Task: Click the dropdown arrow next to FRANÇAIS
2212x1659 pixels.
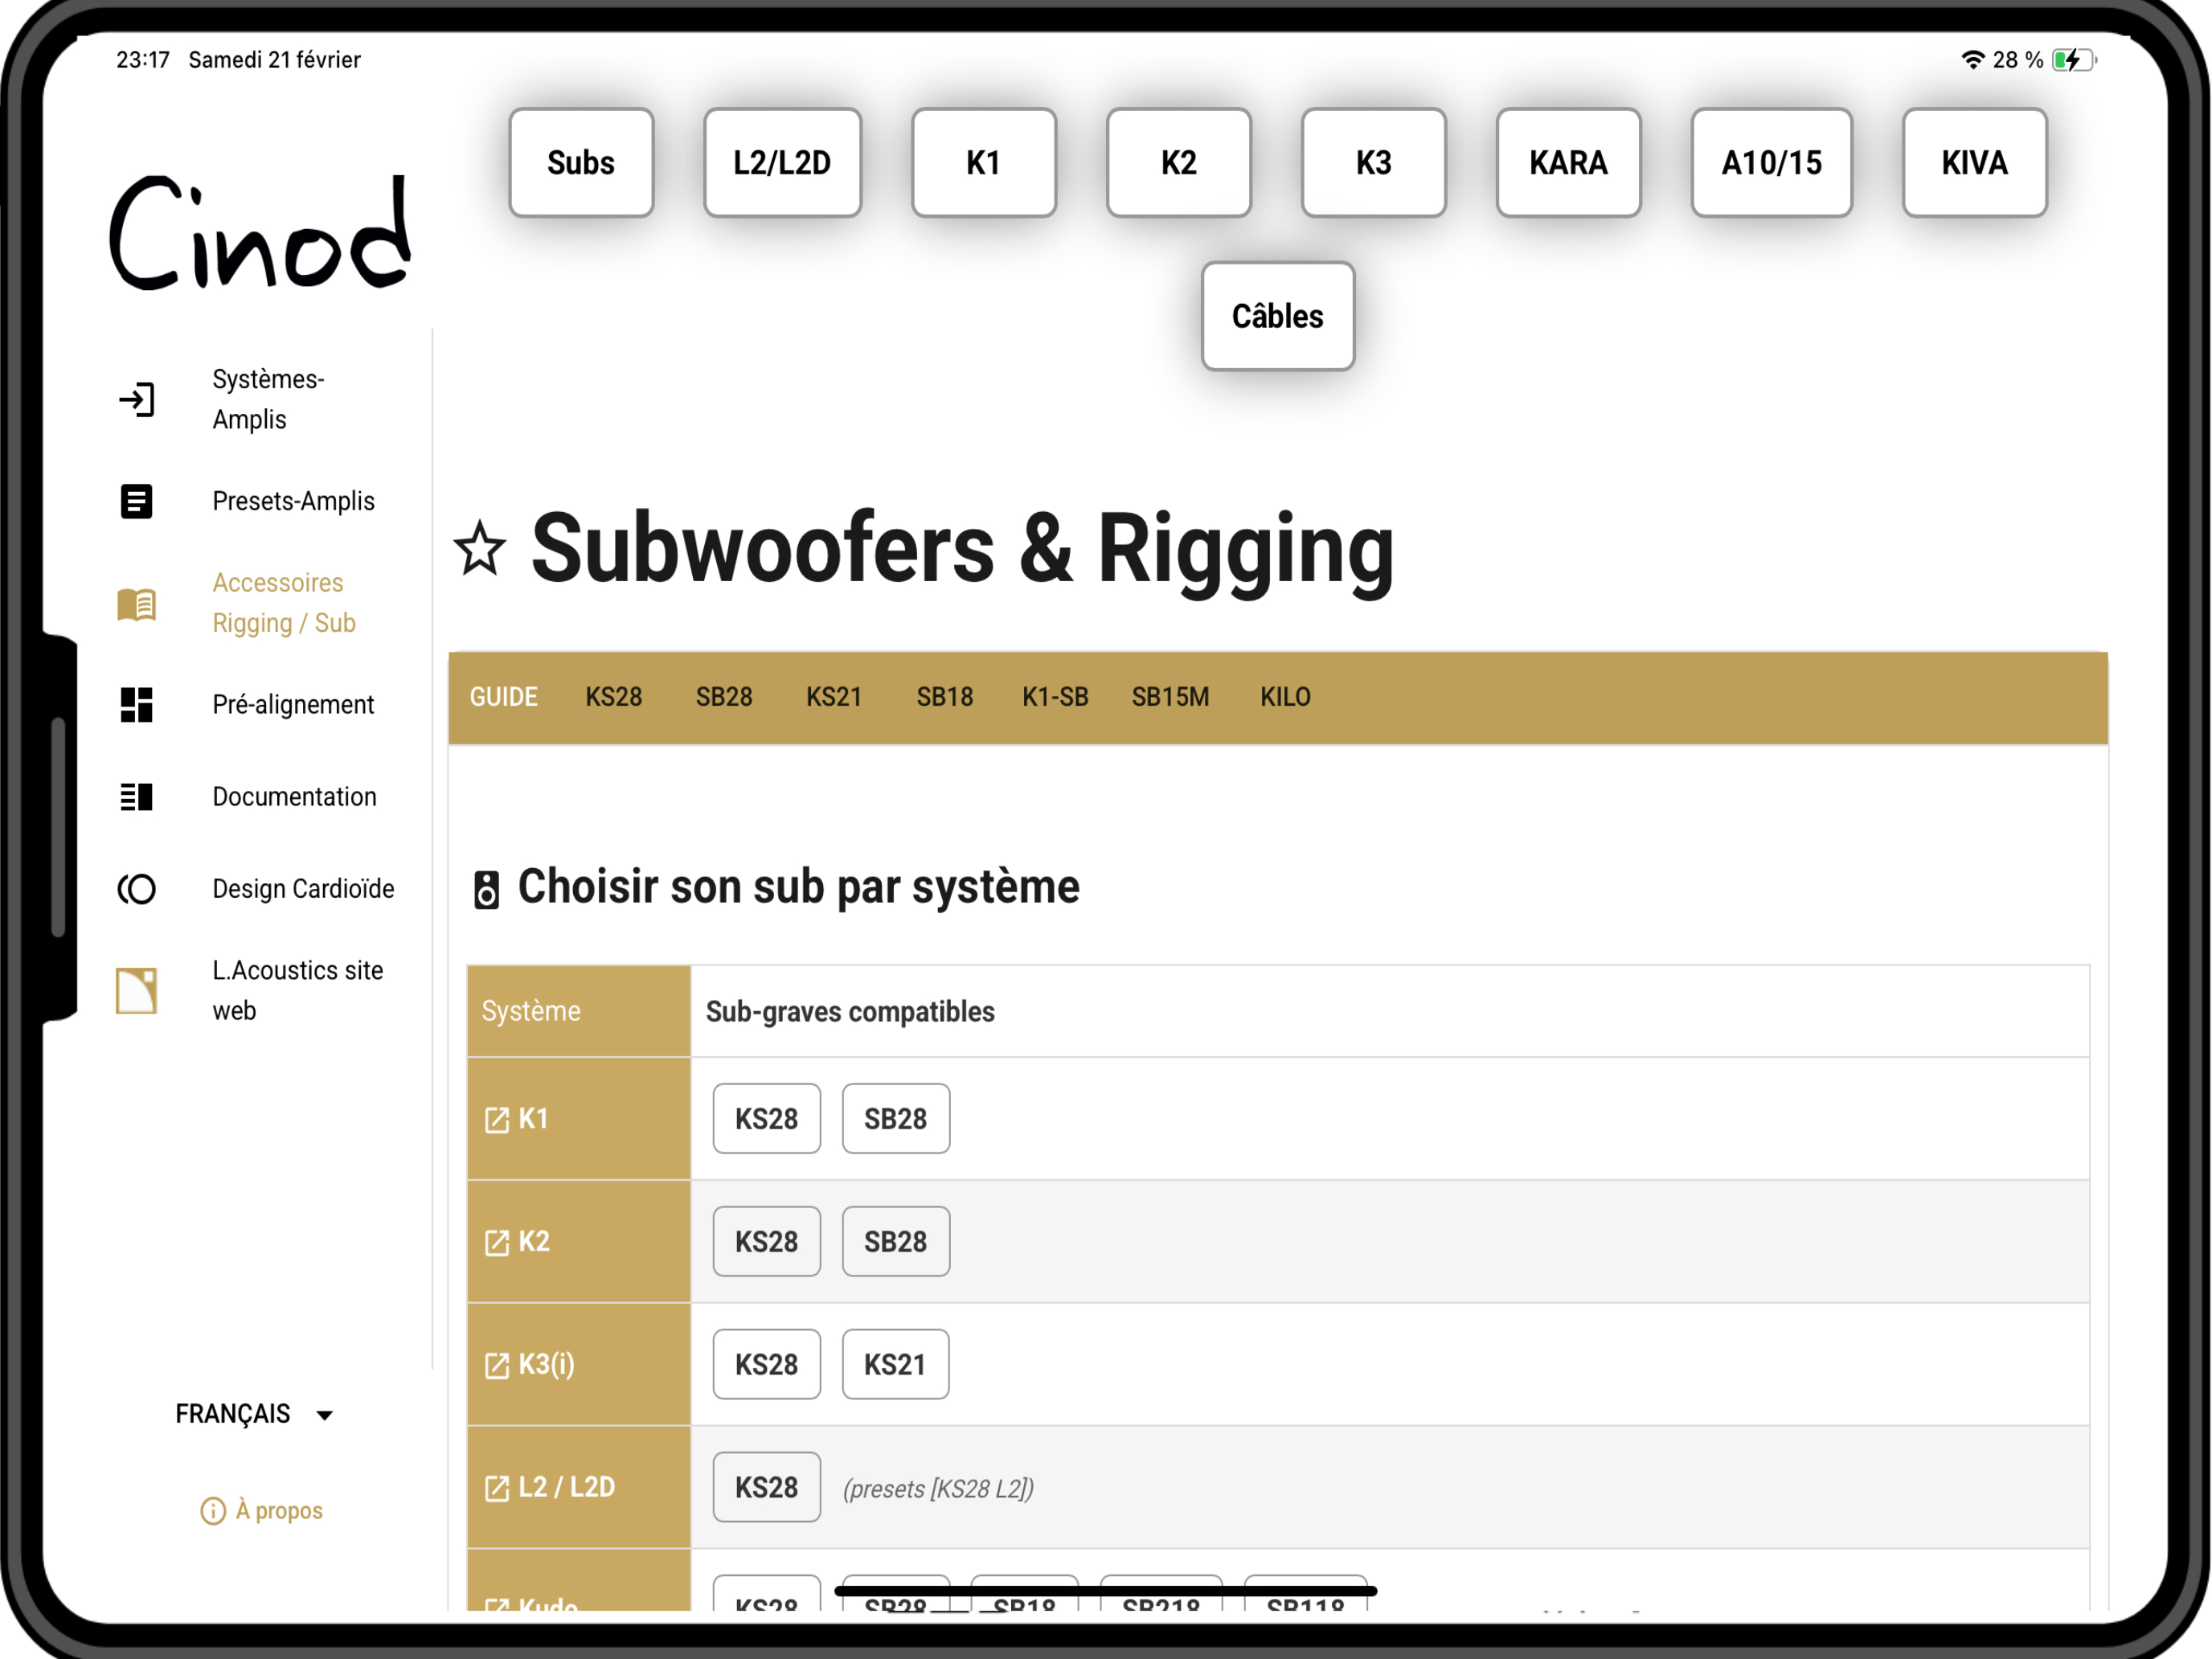Action: coord(324,1415)
